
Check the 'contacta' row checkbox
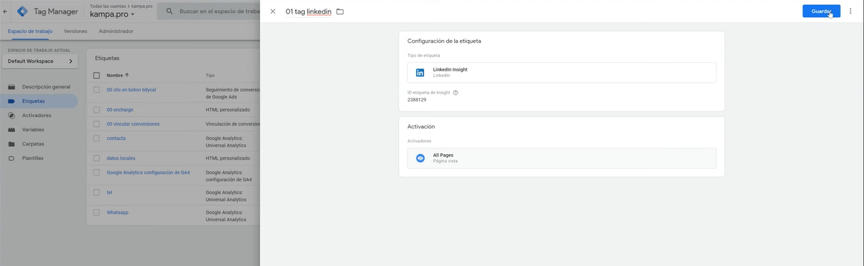(x=96, y=138)
